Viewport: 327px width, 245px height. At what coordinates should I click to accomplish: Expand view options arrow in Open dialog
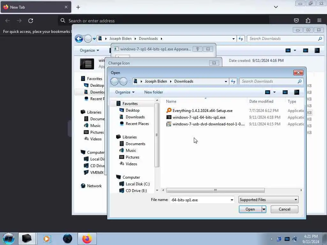point(274,92)
